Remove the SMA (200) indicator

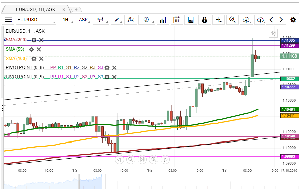pyautogui.click(x=41, y=40)
